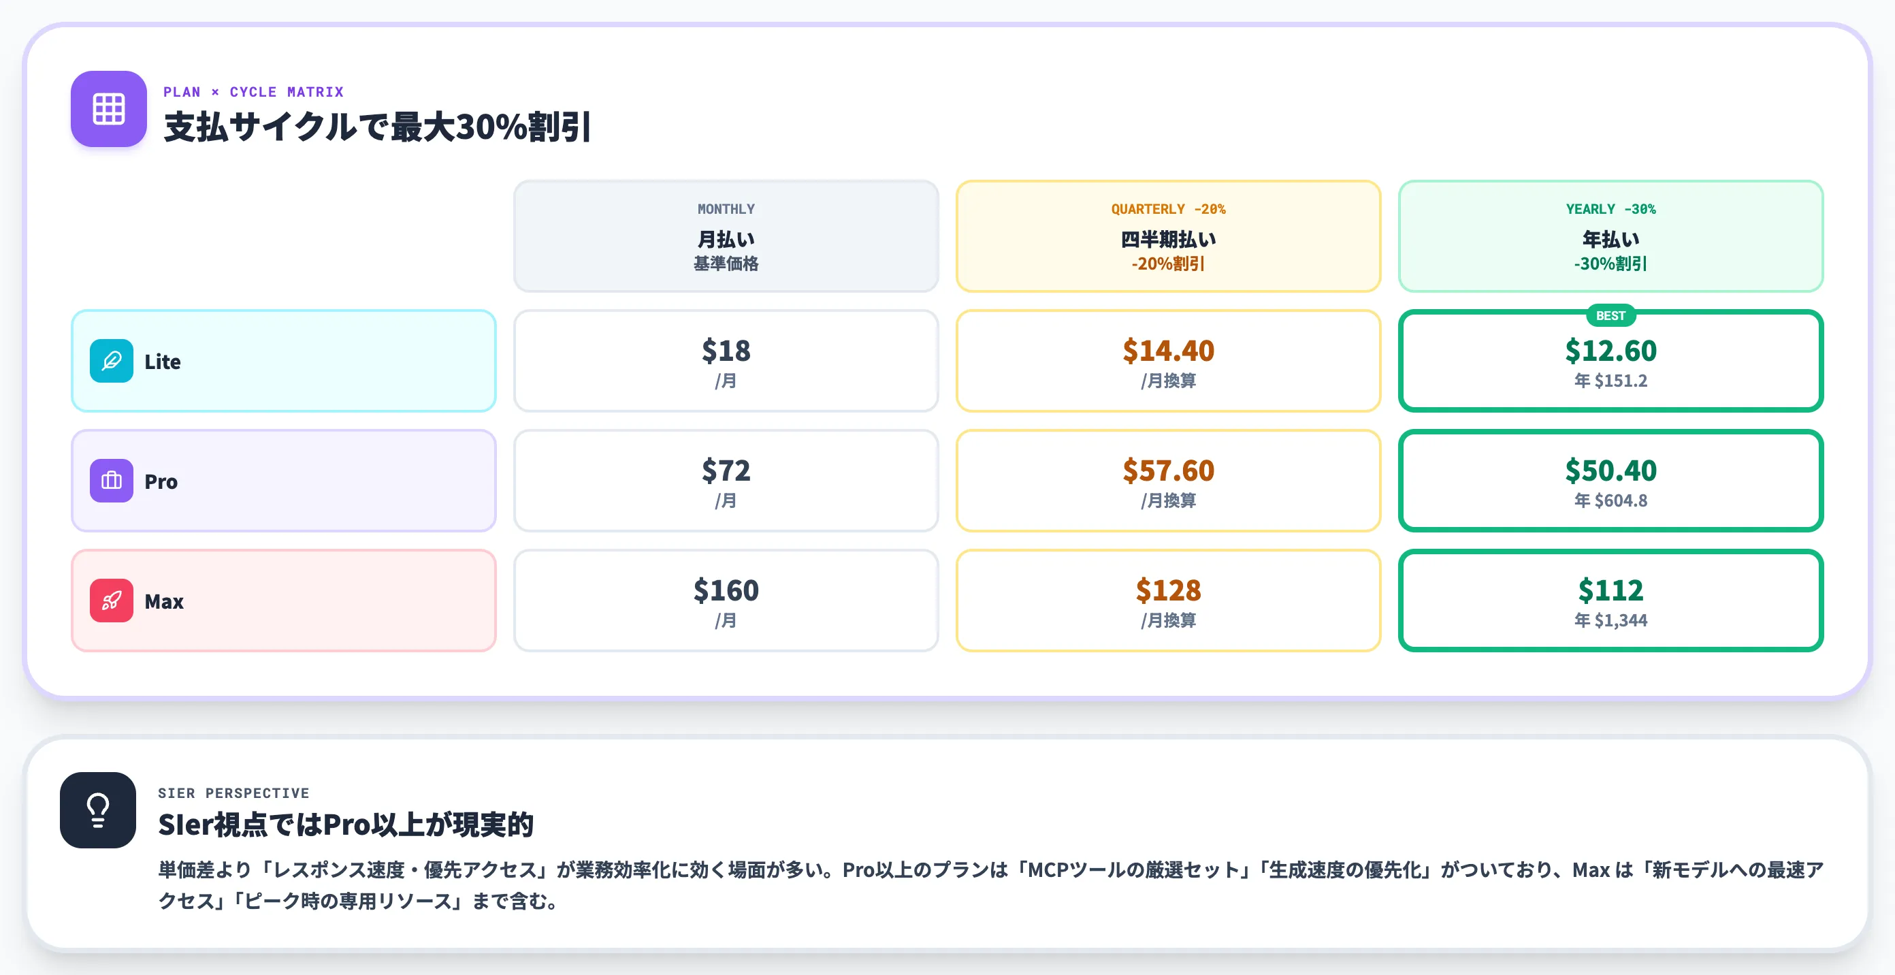Select the Lite plan row card

284,361
